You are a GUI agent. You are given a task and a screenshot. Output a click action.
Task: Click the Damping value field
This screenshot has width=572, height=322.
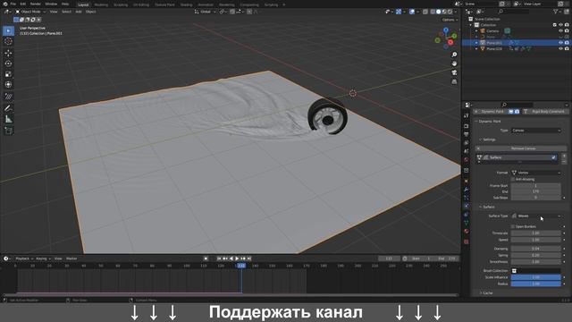(535, 249)
